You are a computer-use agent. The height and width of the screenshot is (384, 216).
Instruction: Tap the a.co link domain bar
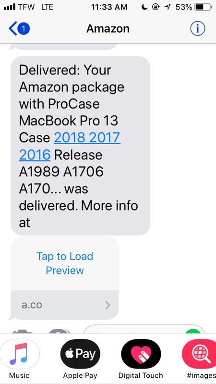pos(65,305)
